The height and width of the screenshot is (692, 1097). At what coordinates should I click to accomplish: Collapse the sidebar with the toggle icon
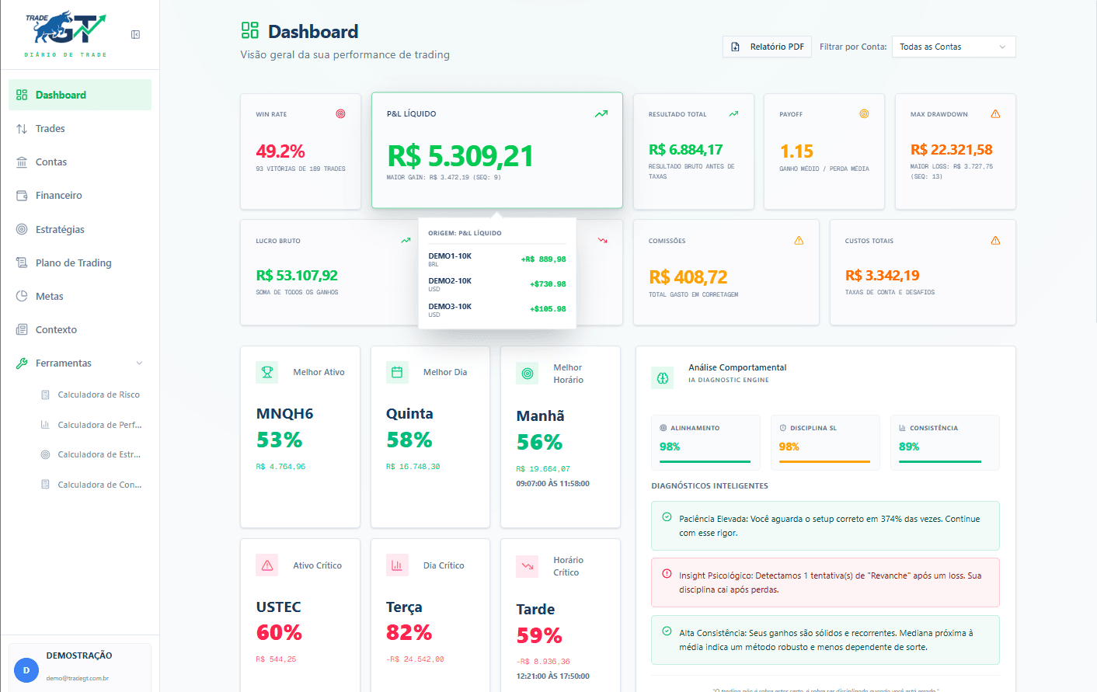click(x=136, y=34)
